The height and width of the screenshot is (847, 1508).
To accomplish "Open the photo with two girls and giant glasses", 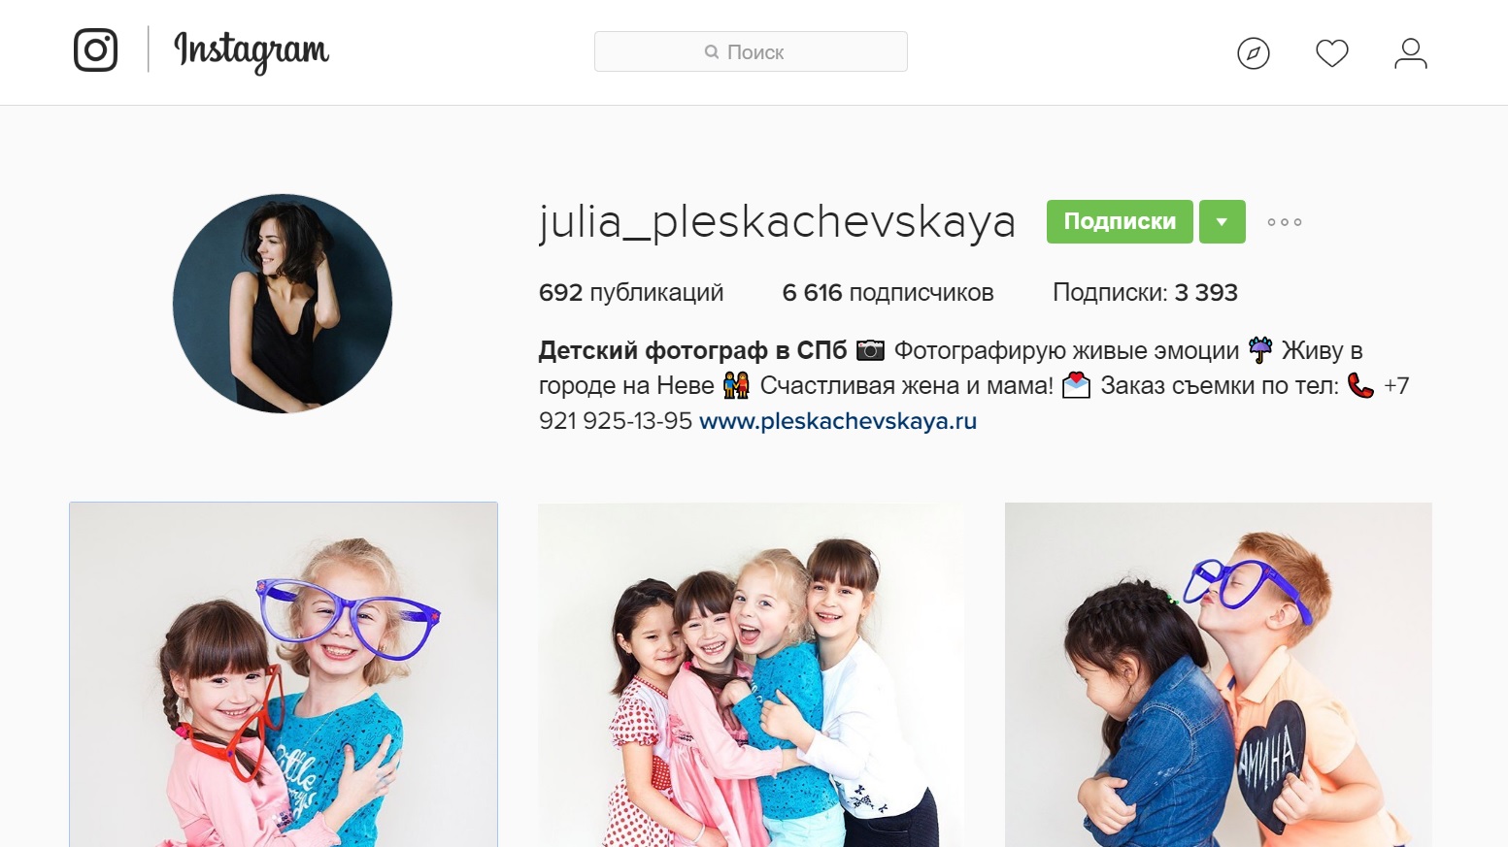I will coord(284,674).
